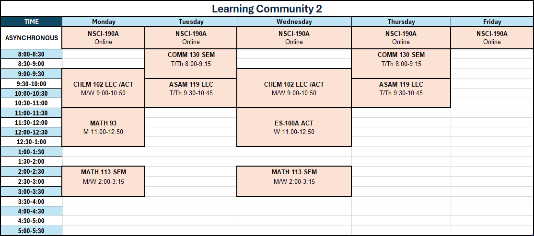Click the ASYNCHRONOUS row label
The height and width of the screenshot is (236, 534).
click(31, 38)
